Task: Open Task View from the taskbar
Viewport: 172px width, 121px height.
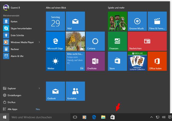Action: (75, 117)
